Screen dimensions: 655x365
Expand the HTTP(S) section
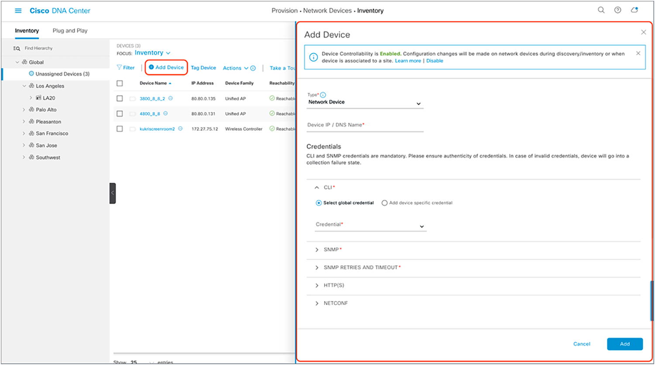[x=317, y=285]
